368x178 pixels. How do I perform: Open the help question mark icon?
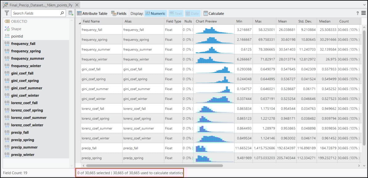click(x=358, y=13)
